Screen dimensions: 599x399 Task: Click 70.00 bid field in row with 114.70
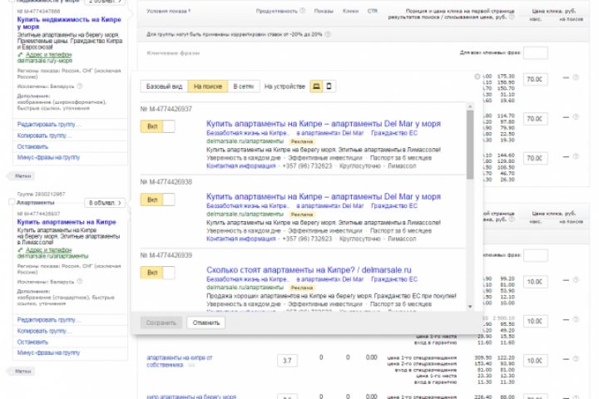pyautogui.click(x=536, y=119)
